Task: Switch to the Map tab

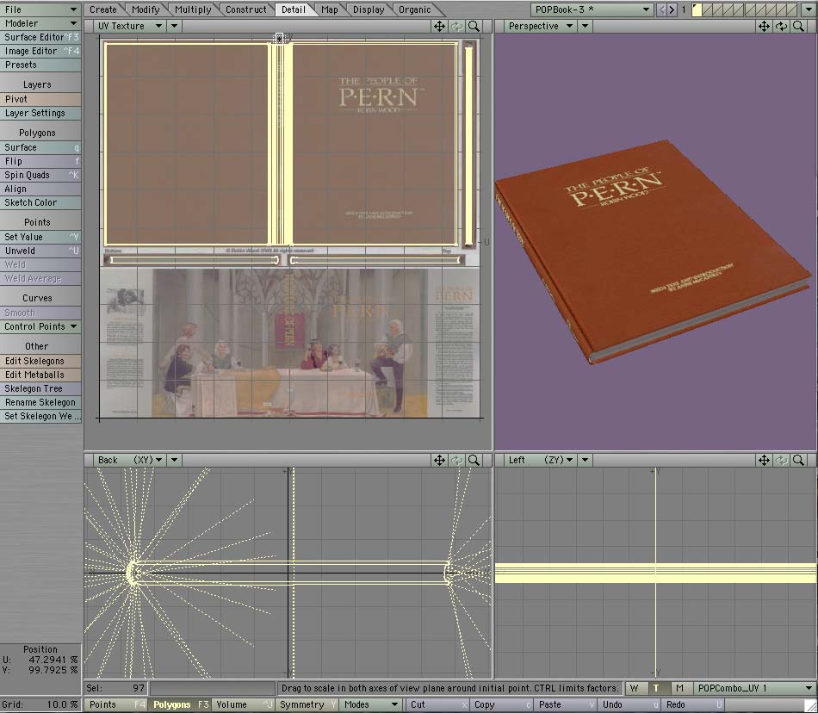Action: [329, 9]
